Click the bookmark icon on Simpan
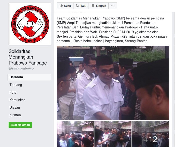 point(93,6)
